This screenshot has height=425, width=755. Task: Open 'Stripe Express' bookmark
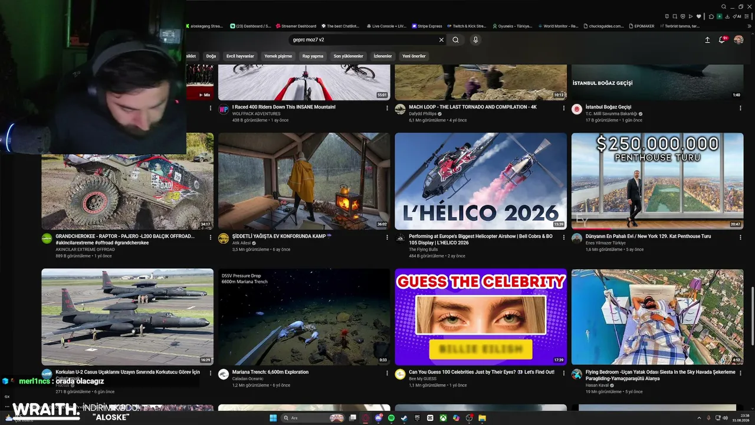pyautogui.click(x=427, y=26)
